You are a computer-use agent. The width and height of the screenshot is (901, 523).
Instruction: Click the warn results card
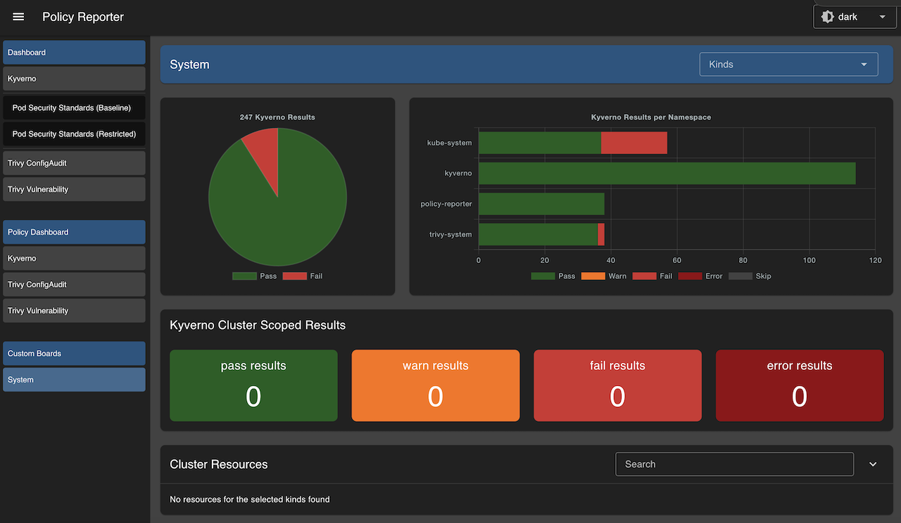(436, 386)
